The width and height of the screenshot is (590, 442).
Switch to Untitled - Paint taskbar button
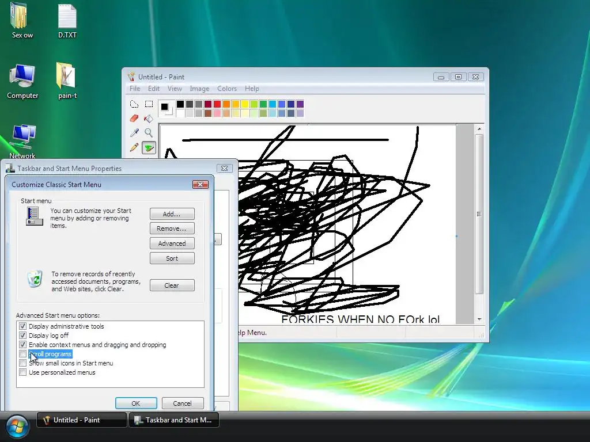pyautogui.click(x=81, y=420)
